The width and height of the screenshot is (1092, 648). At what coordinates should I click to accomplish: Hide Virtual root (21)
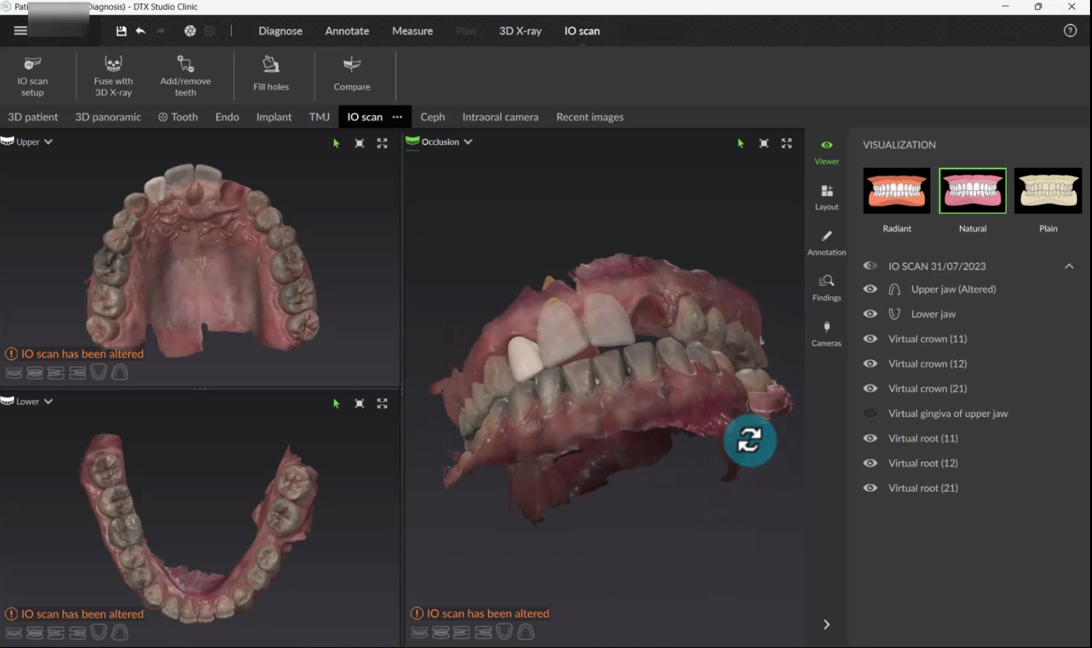pos(870,488)
